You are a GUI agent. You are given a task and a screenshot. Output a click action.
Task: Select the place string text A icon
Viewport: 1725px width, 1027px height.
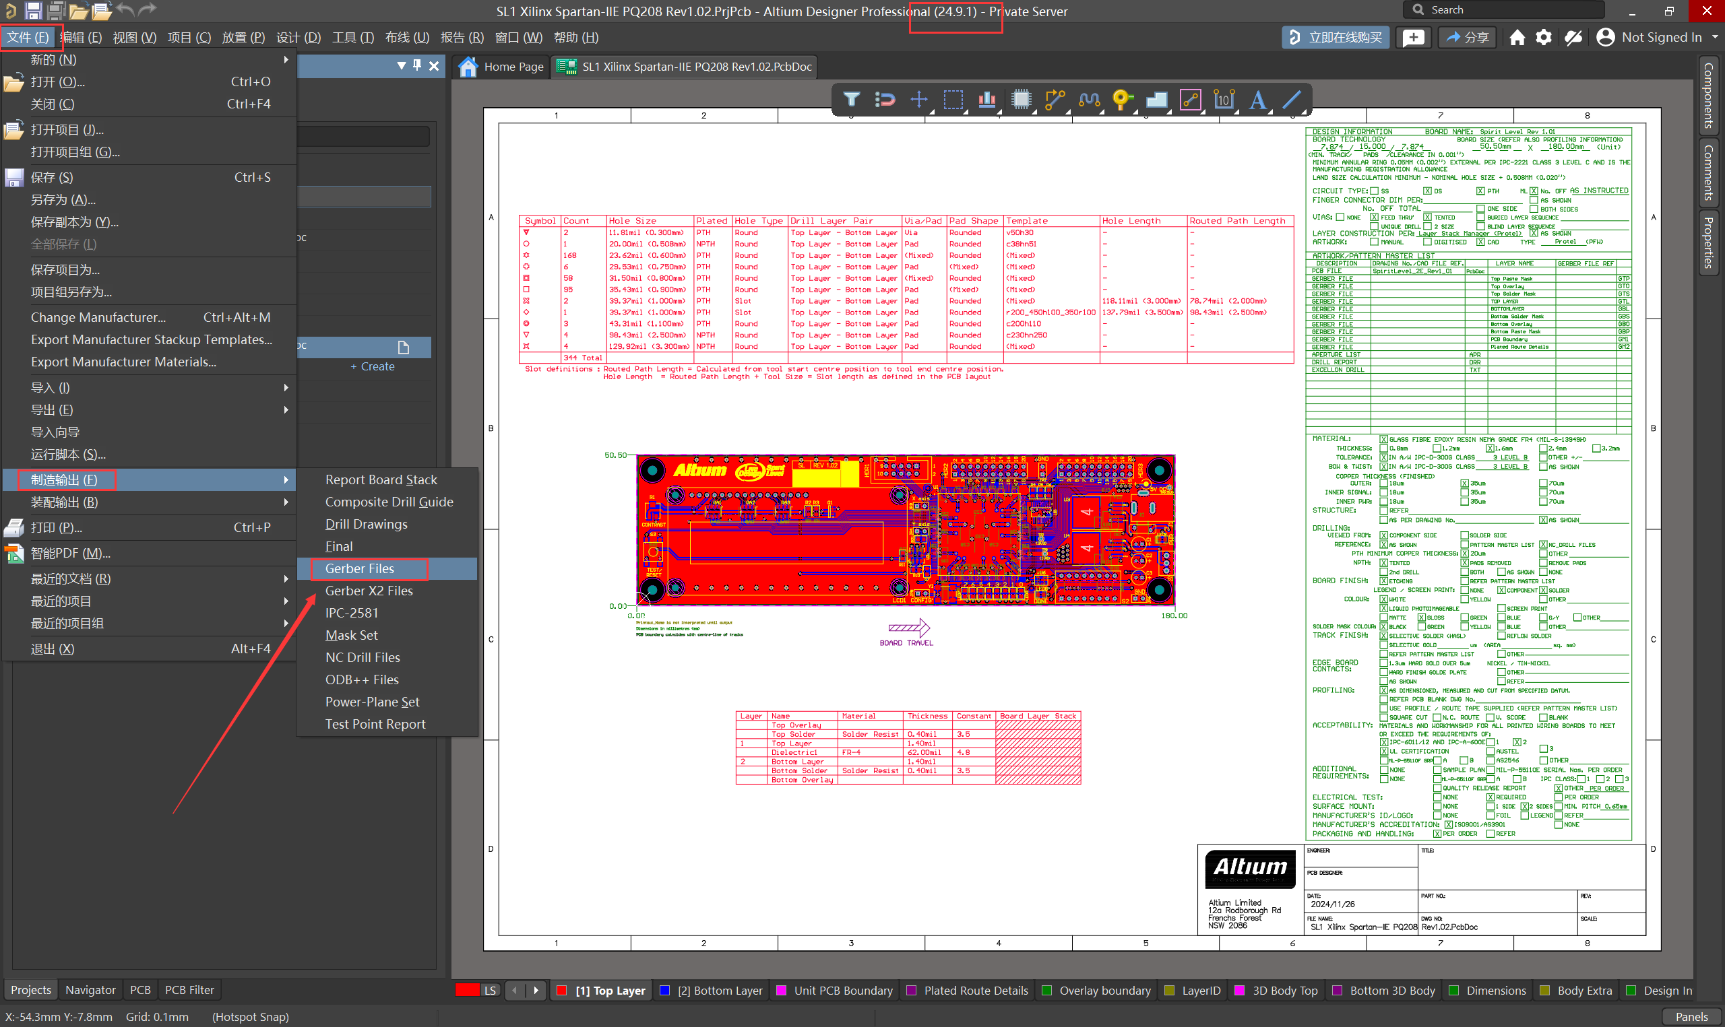(x=1258, y=100)
